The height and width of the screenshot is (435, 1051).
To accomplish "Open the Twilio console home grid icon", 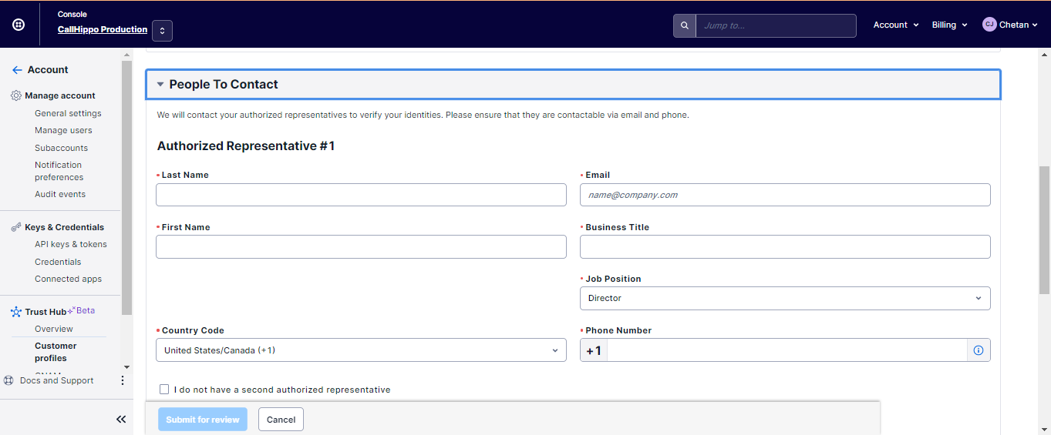I will click(19, 25).
